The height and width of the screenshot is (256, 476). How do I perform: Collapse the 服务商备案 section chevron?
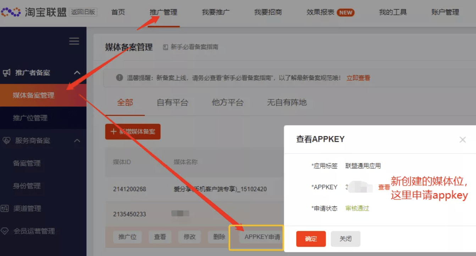(77, 141)
